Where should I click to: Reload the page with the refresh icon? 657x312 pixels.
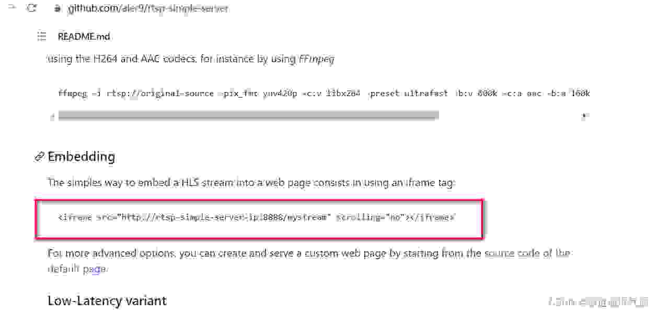pos(32,8)
